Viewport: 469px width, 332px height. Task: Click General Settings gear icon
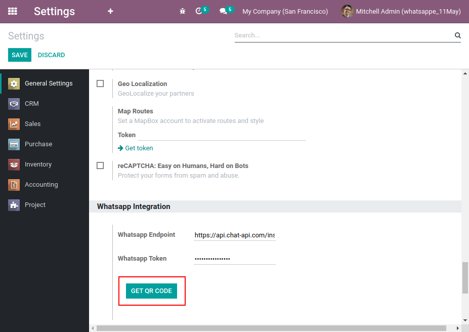click(14, 84)
